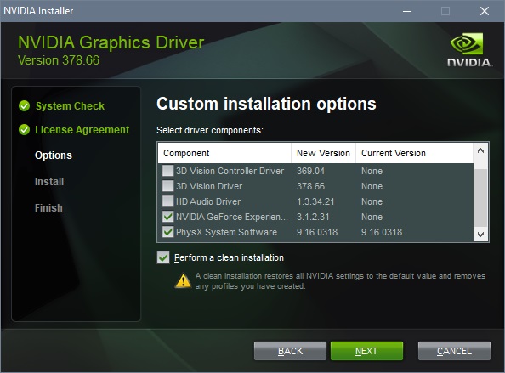505x373 pixels.
Task: Click the Current Version column header
Action: (x=415, y=153)
